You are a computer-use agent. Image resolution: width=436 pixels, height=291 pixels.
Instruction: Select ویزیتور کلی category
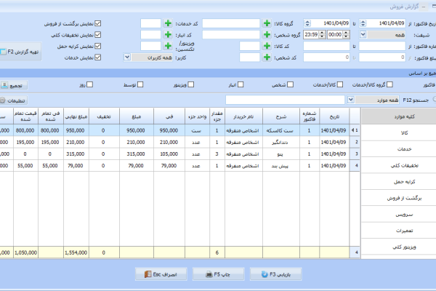(x=399, y=247)
